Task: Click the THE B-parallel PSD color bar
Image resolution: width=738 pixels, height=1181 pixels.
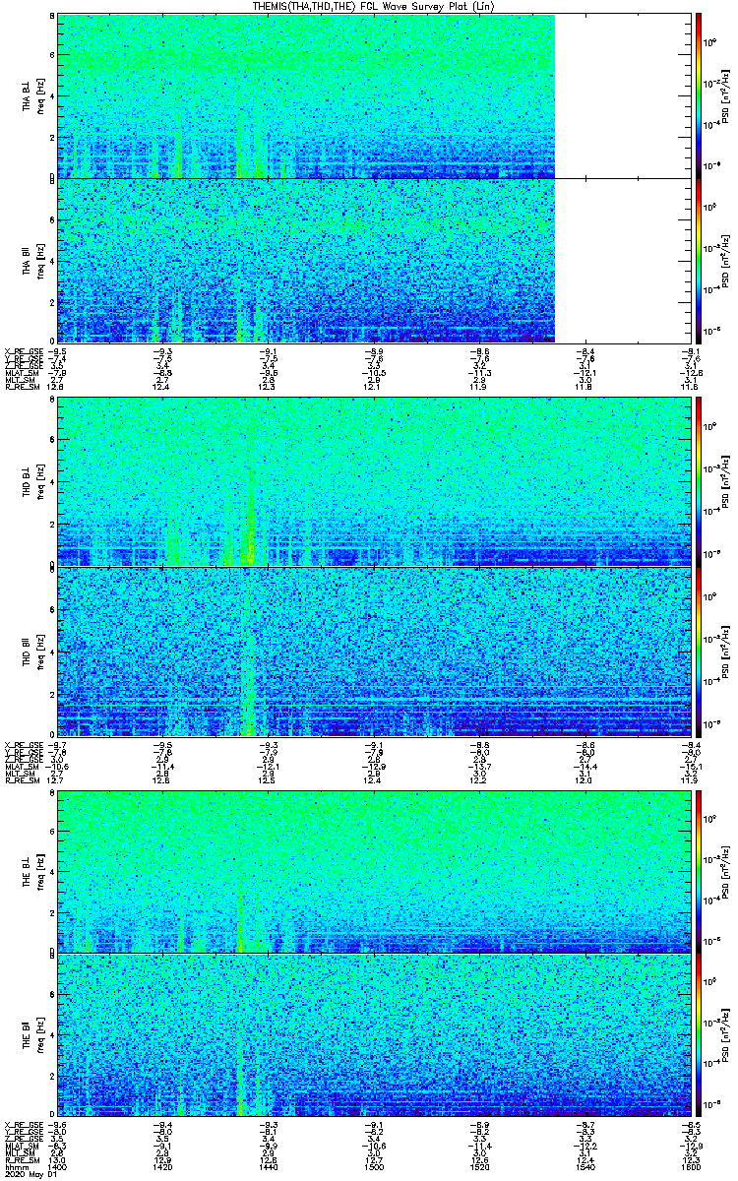Action: 698,1034
